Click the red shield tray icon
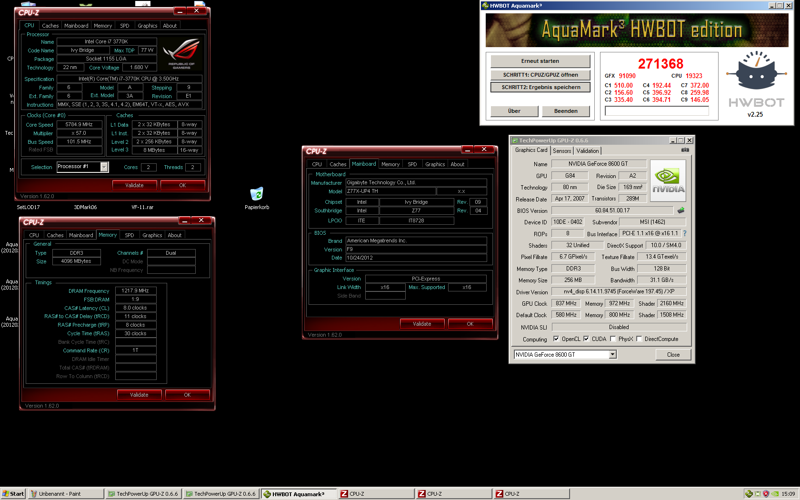The image size is (800, 500). click(x=766, y=494)
